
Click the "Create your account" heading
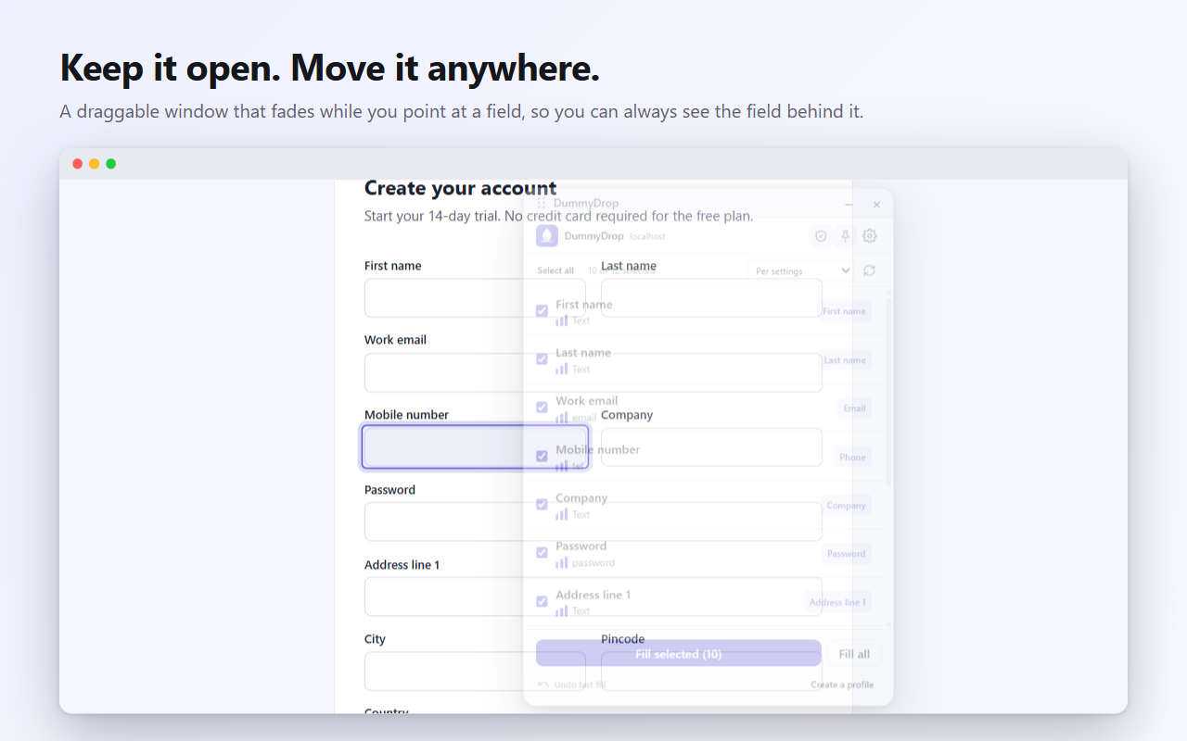(460, 188)
